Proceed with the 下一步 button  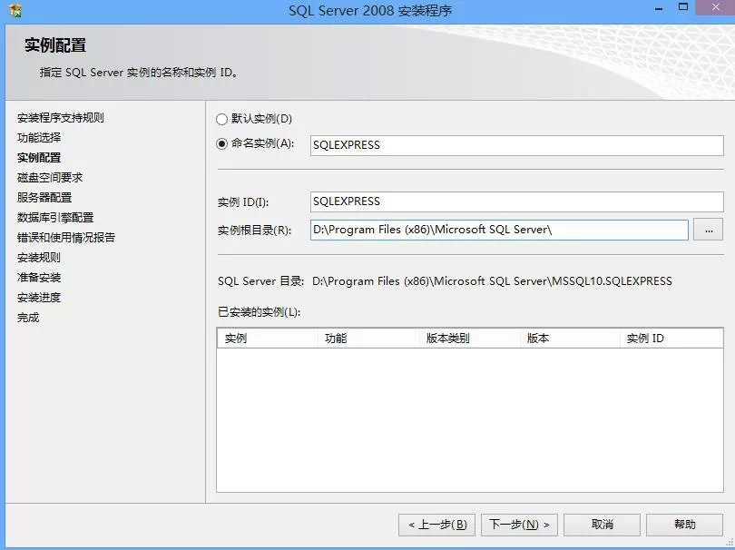click(x=519, y=525)
